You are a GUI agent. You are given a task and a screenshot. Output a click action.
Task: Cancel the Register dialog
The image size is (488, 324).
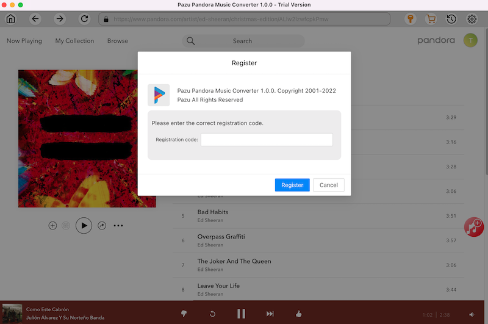point(329,185)
